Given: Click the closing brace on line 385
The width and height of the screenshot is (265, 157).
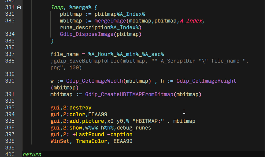Looking at the screenshot, I should tap(52, 41).
